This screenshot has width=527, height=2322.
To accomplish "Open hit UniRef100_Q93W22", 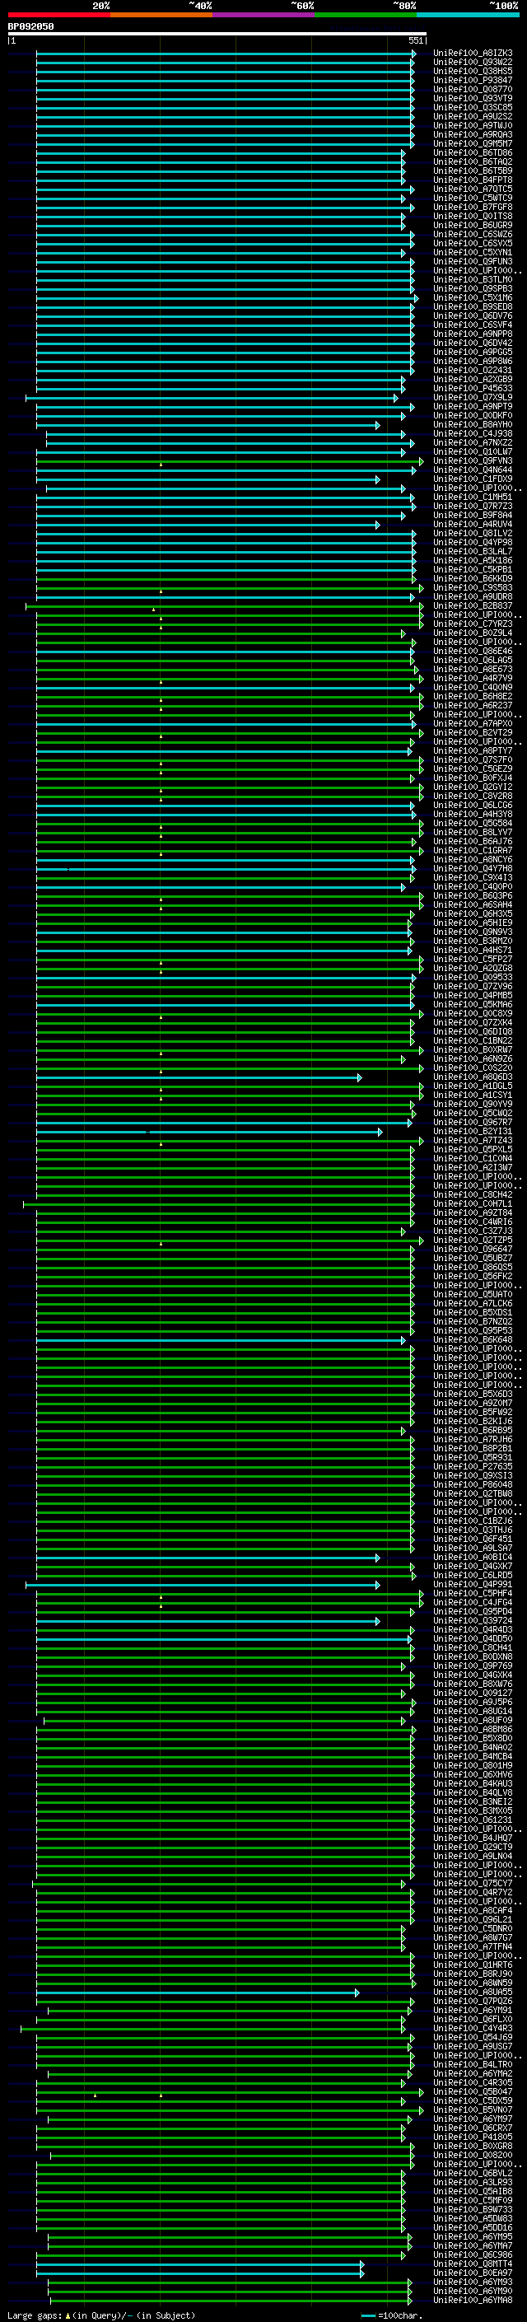I will pos(473,63).
